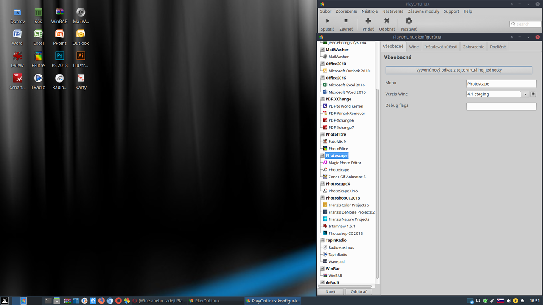Open the Domov desktop folder icon
Screen dimensions: 543x305
click(17, 12)
